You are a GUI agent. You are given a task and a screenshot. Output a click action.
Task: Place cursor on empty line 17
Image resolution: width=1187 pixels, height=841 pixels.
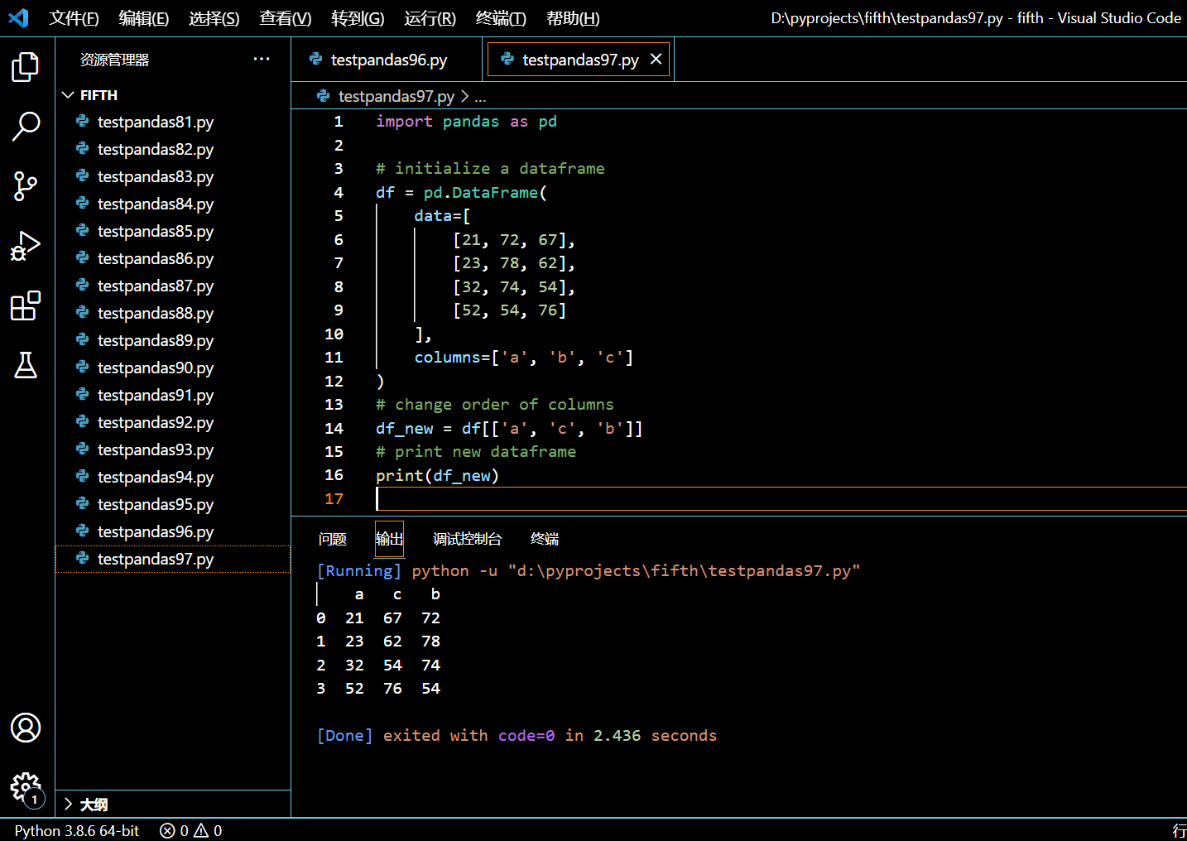781,499
